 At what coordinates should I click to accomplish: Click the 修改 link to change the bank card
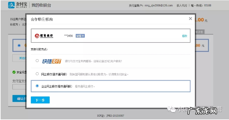point(184,36)
